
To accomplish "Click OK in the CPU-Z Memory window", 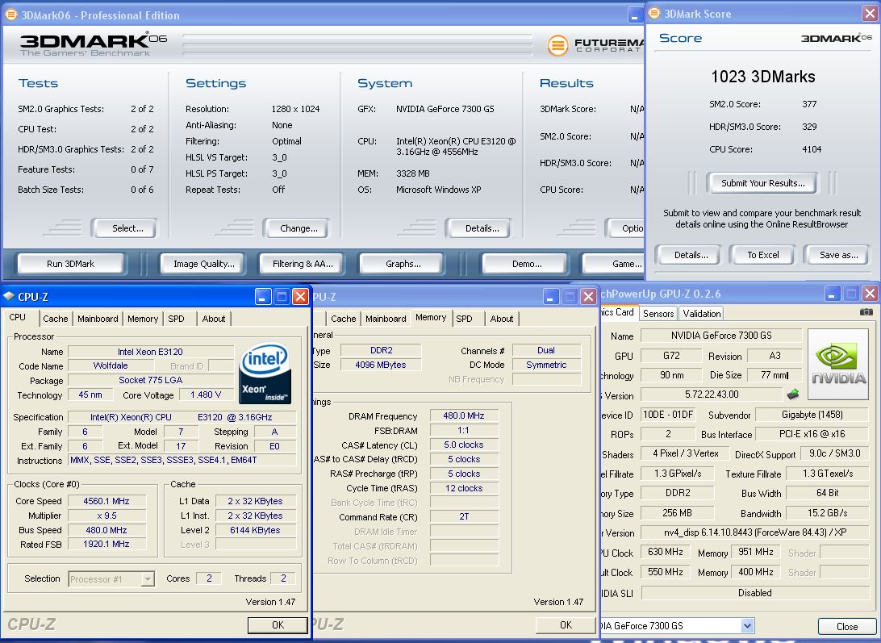I will coord(566,625).
